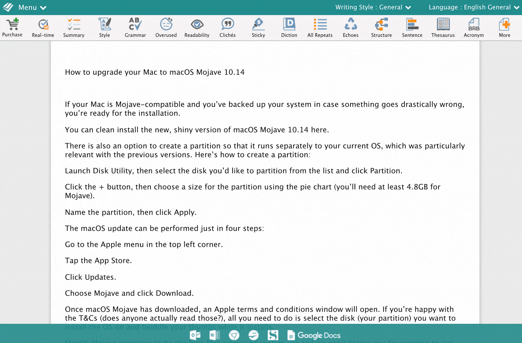Expand the Writing Style dropdown
Screen dimensions: 522x343
coord(373,7)
